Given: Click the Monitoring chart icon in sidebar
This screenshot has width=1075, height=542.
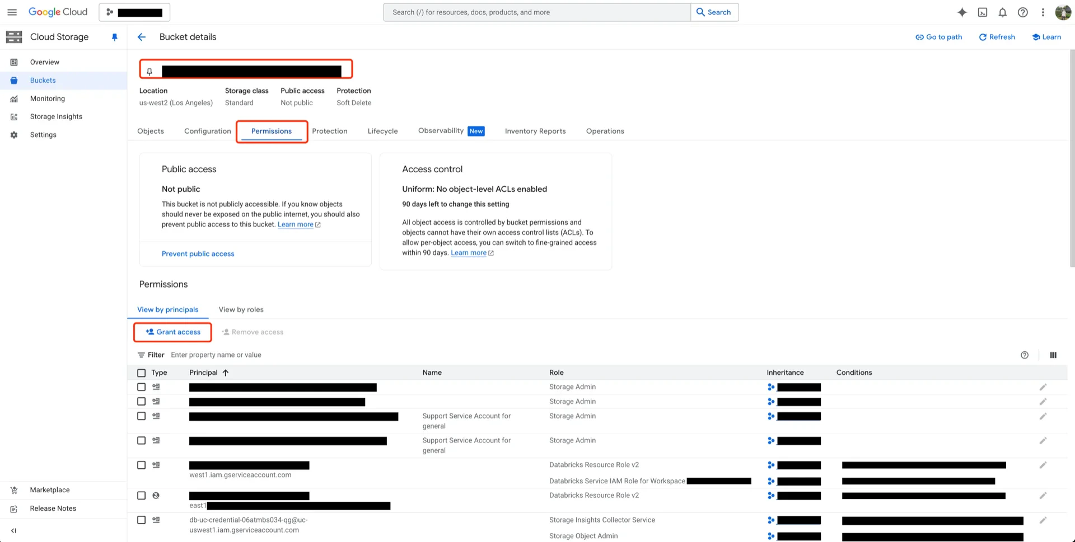Looking at the screenshot, I should point(14,98).
